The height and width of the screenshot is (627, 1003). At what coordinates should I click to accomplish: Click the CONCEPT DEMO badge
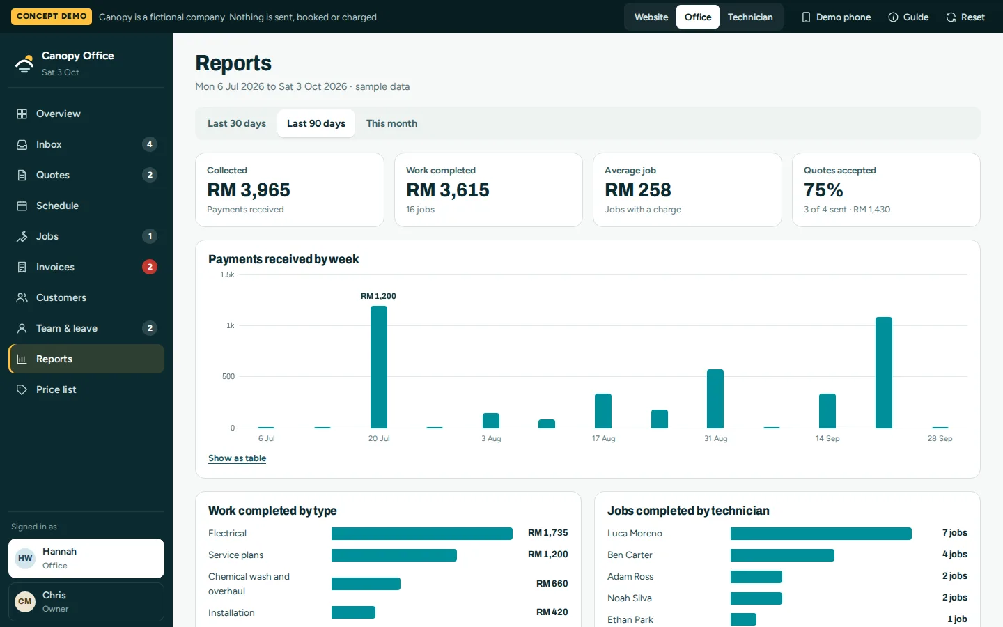pyautogui.click(x=52, y=16)
